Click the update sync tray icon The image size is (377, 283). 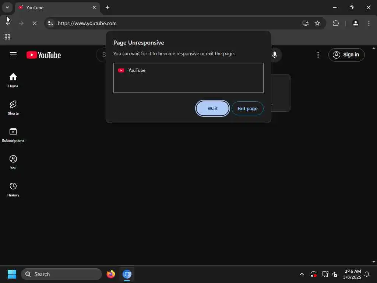point(314,274)
